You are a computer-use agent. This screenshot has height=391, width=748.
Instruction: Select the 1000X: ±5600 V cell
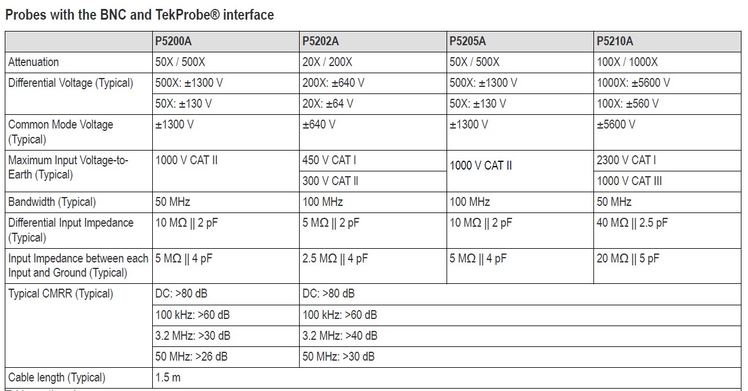633,83
